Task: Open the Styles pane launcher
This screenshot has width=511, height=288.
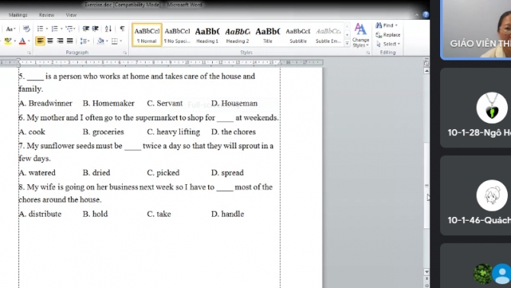Action: [368, 53]
